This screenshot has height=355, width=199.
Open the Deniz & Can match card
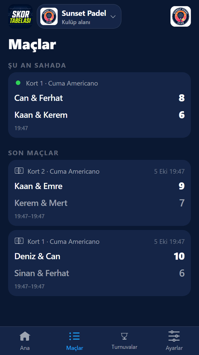(x=99, y=263)
